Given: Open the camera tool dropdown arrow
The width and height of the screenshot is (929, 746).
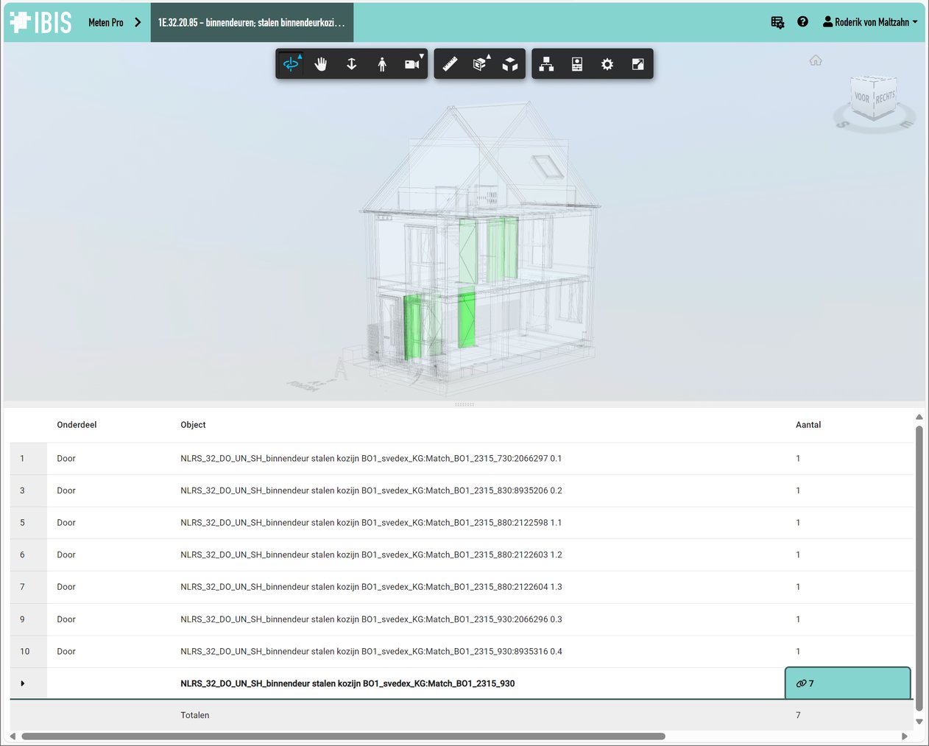Looking at the screenshot, I should click(423, 54).
